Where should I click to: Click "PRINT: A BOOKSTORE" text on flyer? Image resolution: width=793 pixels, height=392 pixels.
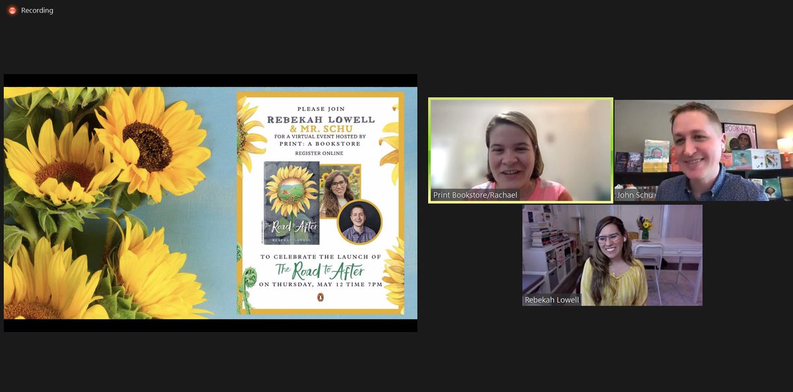(321, 144)
